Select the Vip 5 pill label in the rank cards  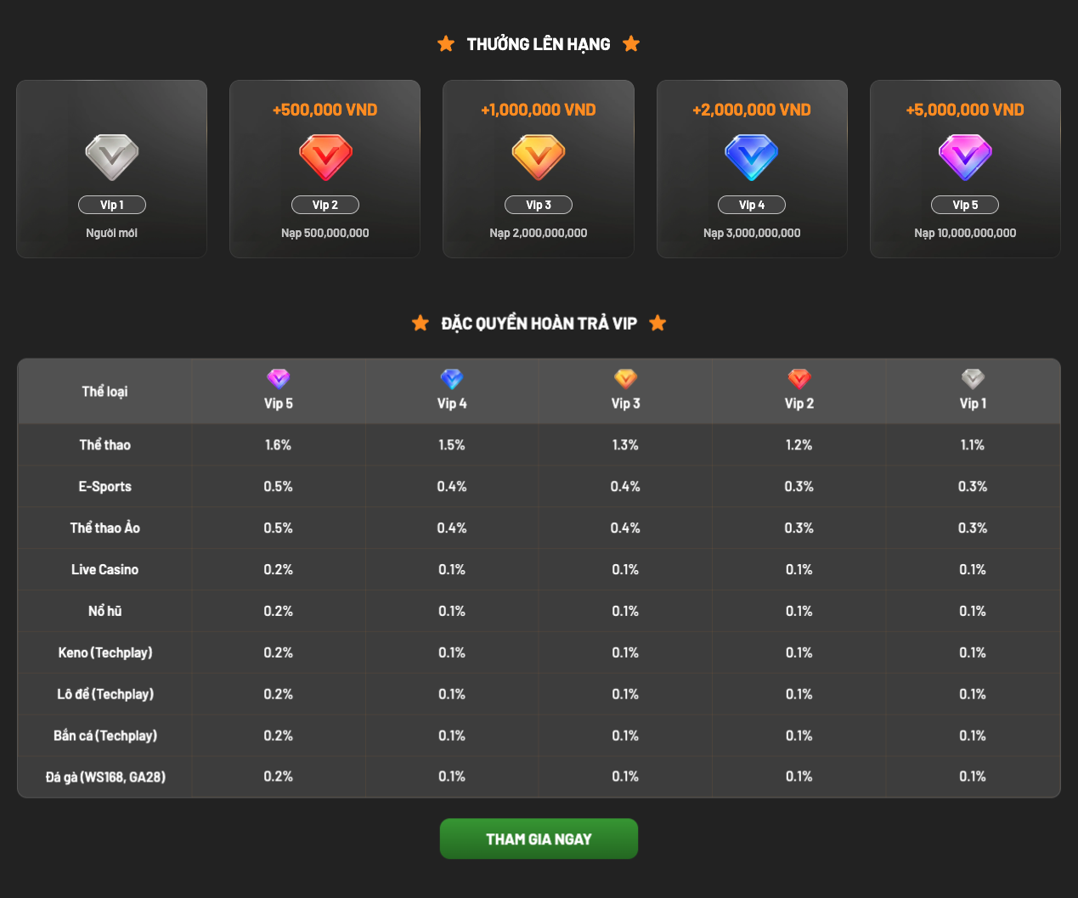coord(965,205)
